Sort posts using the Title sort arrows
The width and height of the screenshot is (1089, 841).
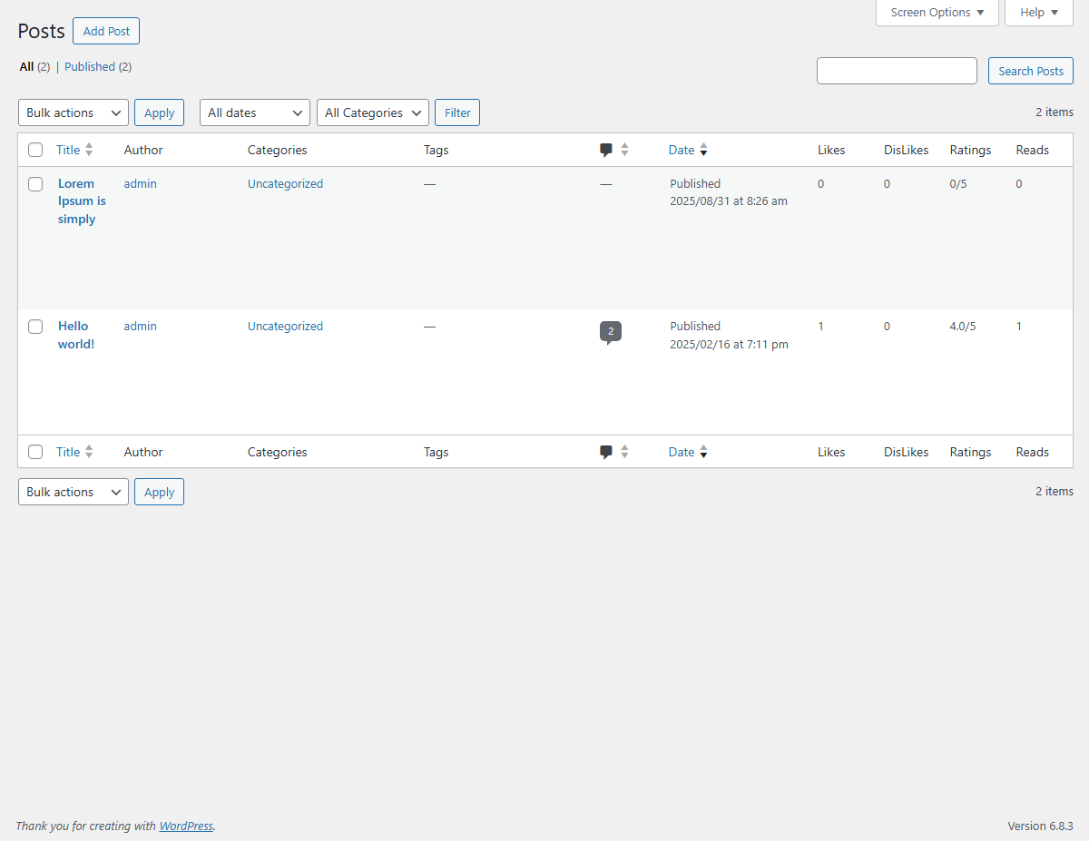[x=88, y=149]
